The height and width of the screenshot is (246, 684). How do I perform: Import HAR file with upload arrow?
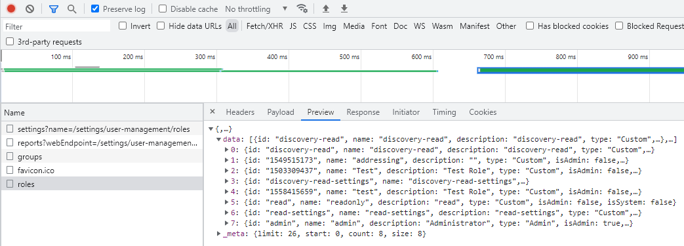point(325,9)
